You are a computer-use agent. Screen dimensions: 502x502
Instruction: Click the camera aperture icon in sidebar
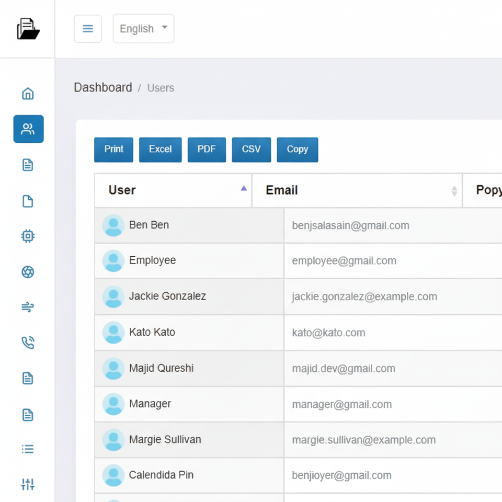coord(28,272)
